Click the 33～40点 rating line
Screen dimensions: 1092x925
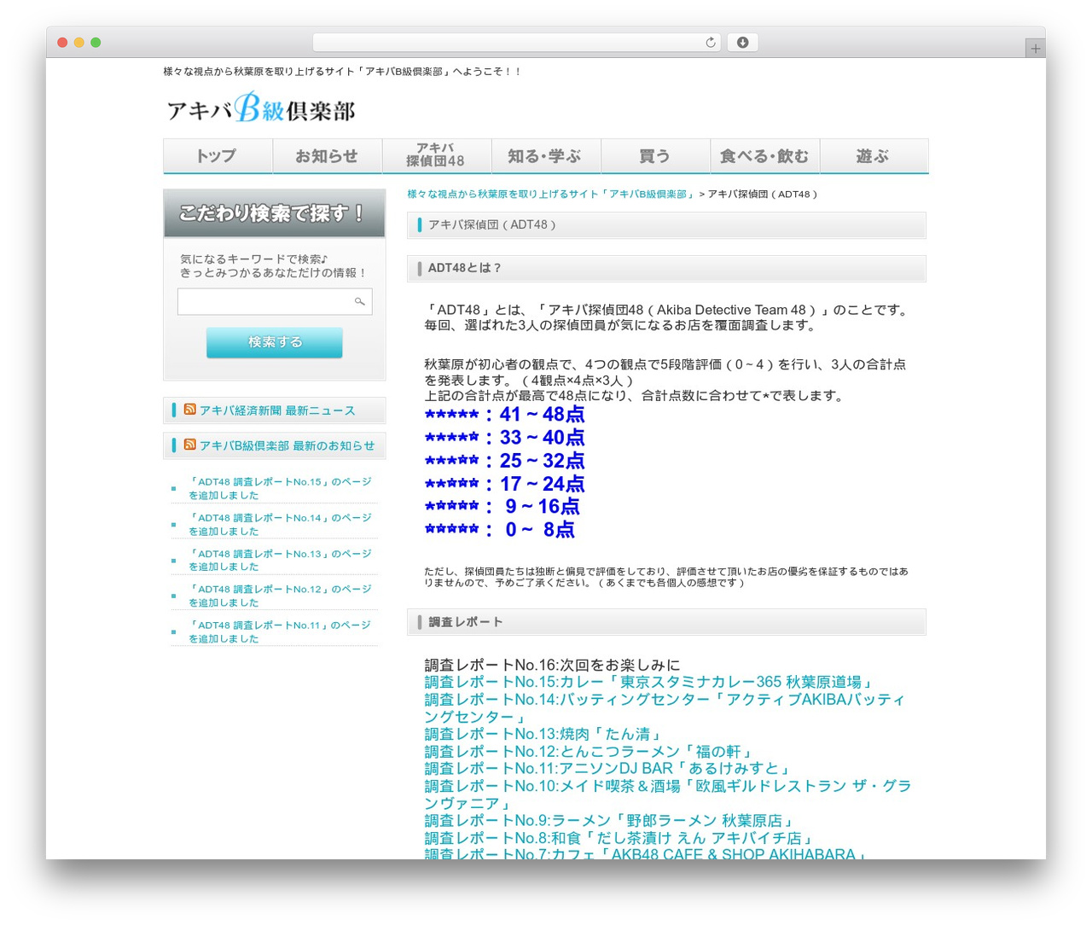(505, 437)
